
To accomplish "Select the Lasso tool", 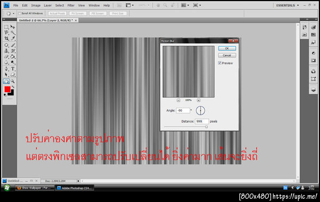I will (6, 33).
